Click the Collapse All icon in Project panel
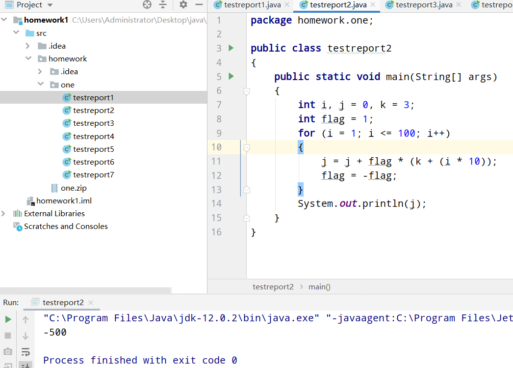Screen dimensions: 513x368 pos(163,4)
